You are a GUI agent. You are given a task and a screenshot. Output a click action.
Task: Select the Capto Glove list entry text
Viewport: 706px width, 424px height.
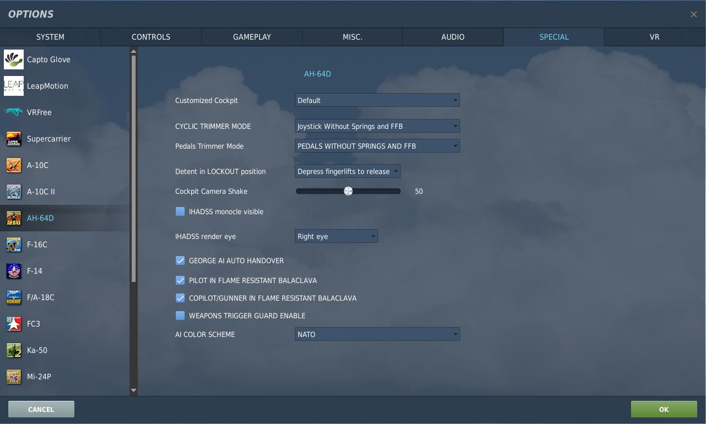(x=48, y=59)
